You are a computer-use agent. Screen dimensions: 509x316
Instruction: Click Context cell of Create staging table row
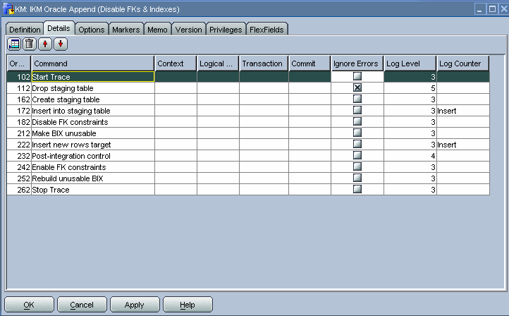(x=176, y=99)
